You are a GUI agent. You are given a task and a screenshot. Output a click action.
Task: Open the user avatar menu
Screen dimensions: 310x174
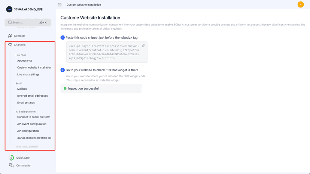(x=301, y=4)
